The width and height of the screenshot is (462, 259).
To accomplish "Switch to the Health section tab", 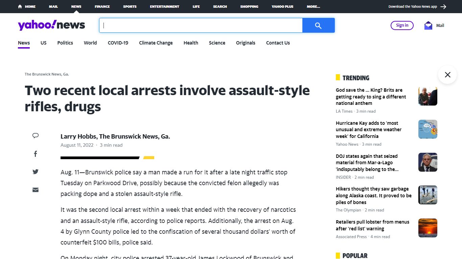I will 191,43.
